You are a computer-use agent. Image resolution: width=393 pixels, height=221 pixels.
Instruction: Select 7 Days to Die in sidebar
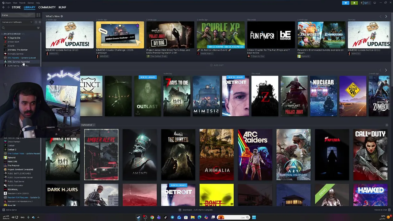click(x=14, y=38)
